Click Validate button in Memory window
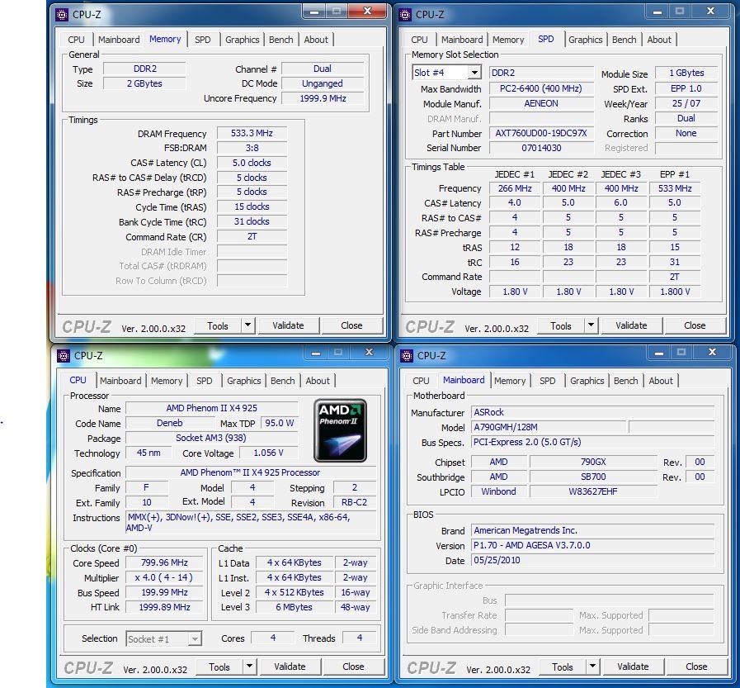This screenshot has height=688, width=740. (289, 325)
